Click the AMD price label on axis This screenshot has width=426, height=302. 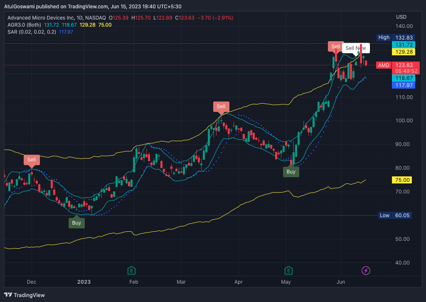384,65
